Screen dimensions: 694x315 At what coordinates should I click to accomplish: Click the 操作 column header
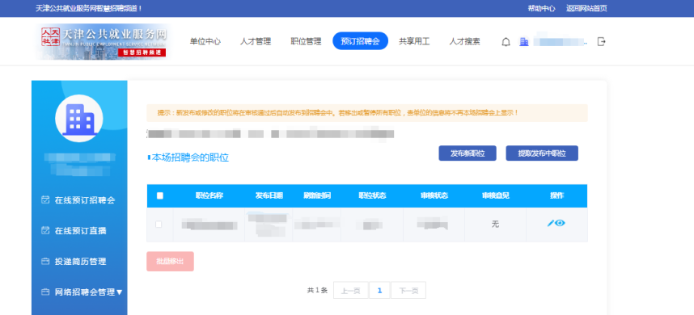pos(556,195)
